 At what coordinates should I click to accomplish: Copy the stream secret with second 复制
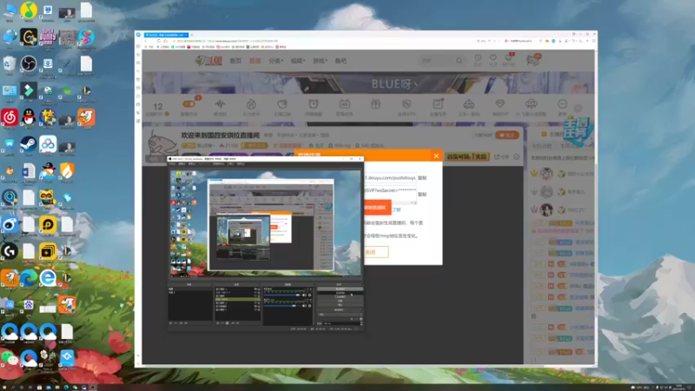click(422, 194)
